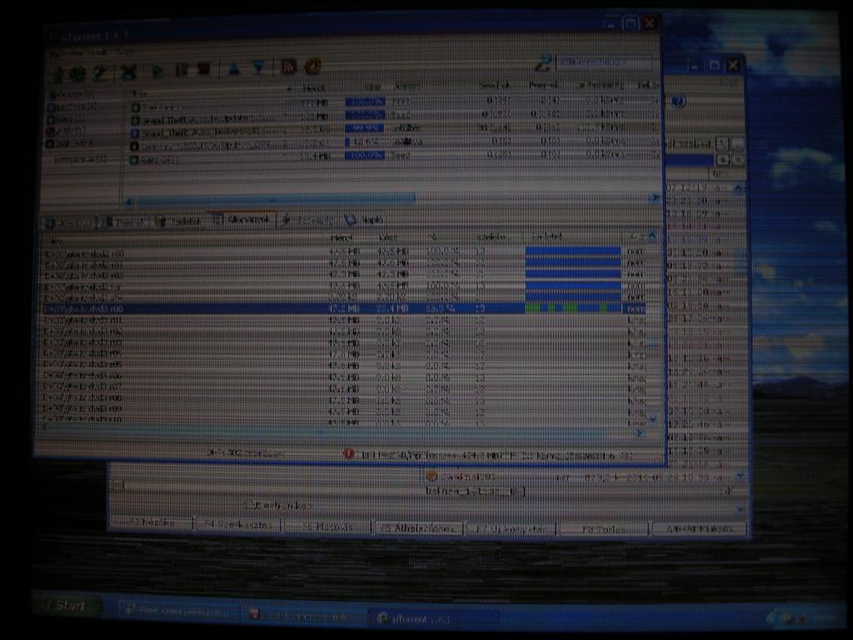The image size is (853, 640).
Task: Stop the torrent with the red stop icon
Action: coord(204,70)
